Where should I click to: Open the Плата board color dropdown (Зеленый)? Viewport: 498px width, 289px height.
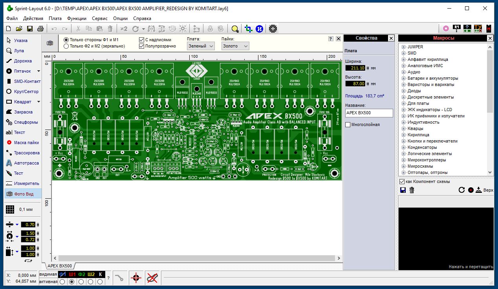(201, 46)
